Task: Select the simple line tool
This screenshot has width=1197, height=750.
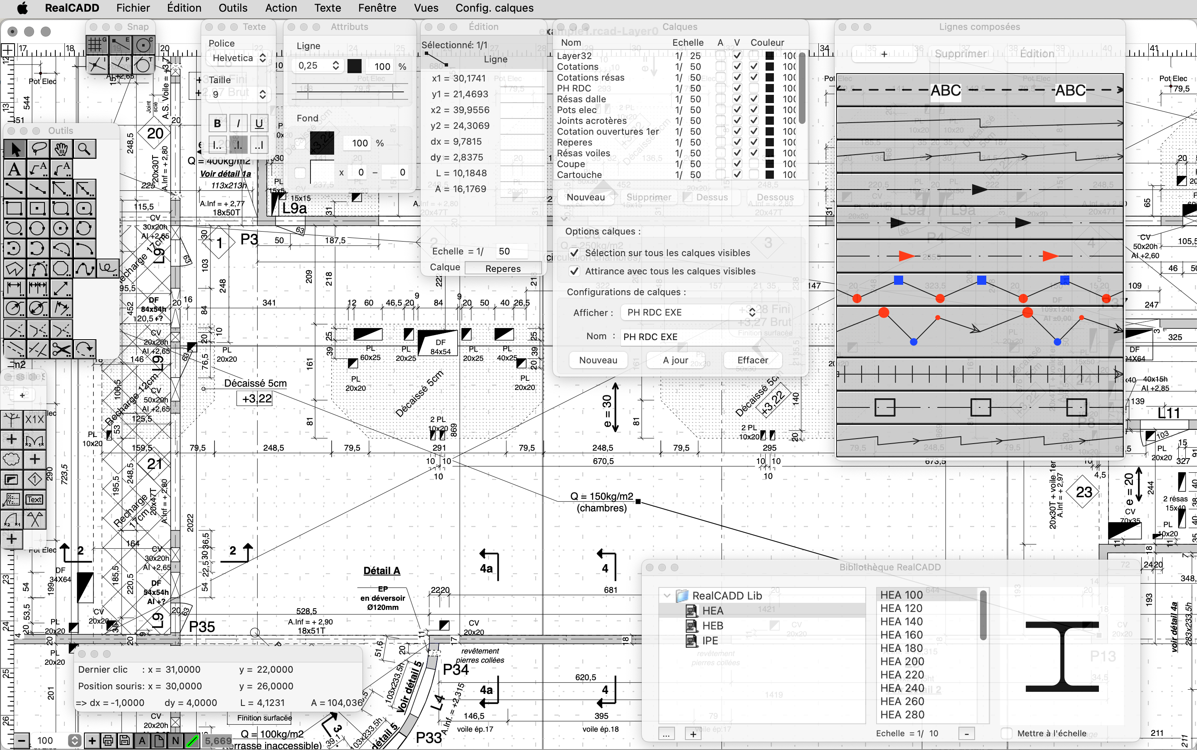Action: [15, 189]
